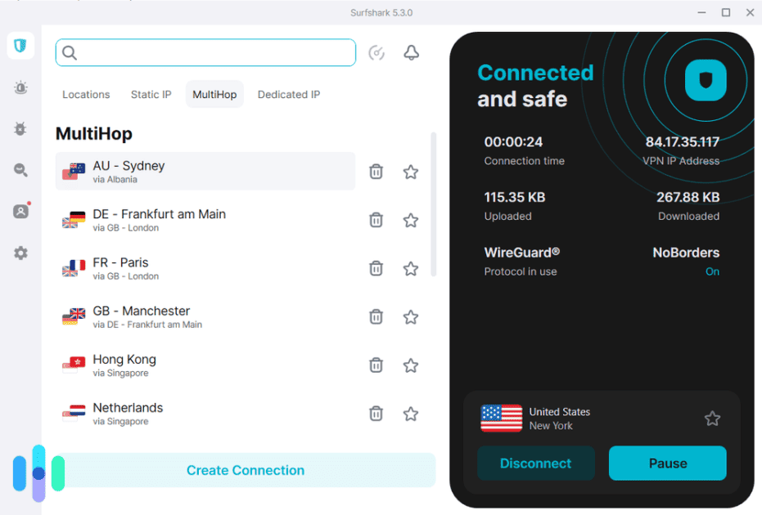Open the Static IP tab
The height and width of the screenshot is (515, 762).
151,94
